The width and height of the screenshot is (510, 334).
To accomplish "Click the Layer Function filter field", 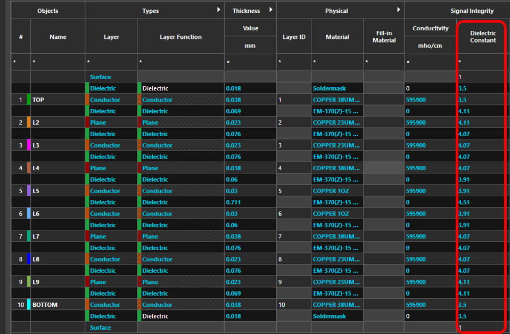I will (x=181, y=62).
